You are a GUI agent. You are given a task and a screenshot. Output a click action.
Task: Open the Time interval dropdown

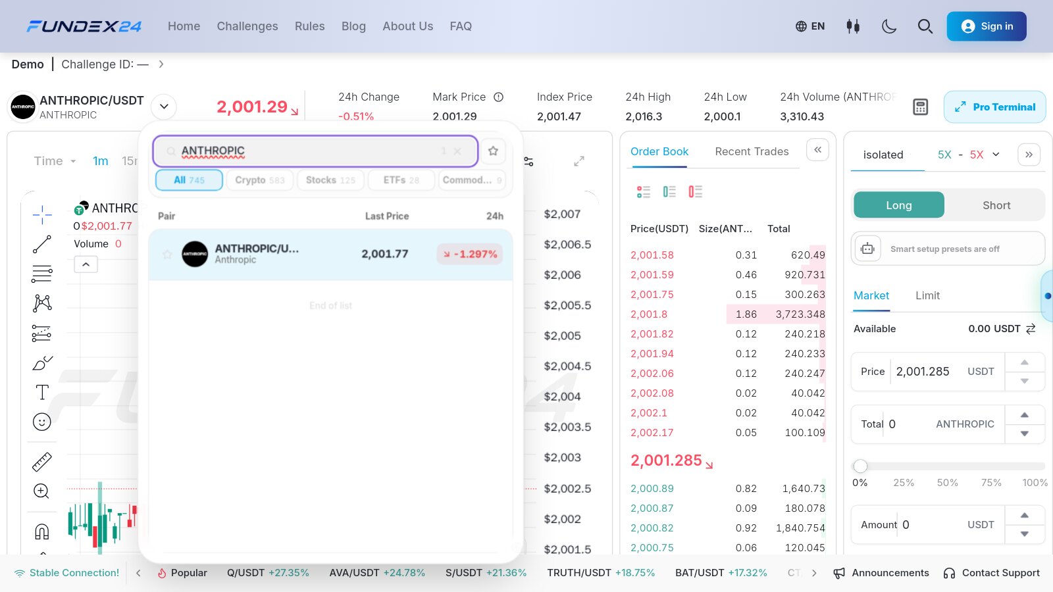click(x=55, y=161)
